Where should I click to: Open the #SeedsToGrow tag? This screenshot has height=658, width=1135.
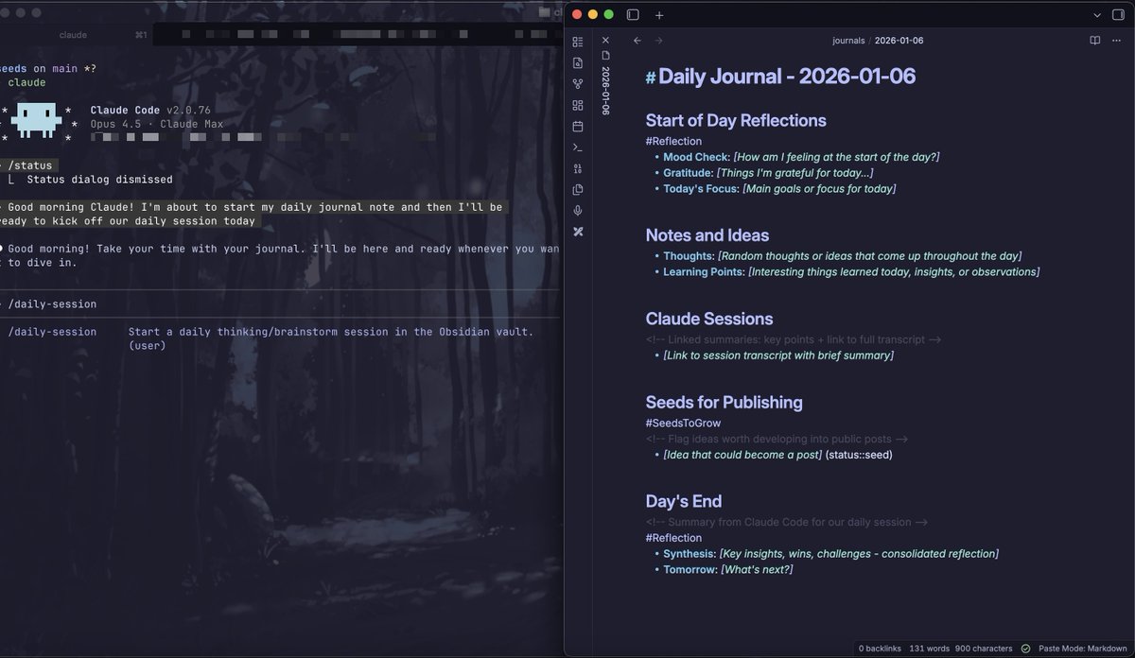[x=683, y=424]
